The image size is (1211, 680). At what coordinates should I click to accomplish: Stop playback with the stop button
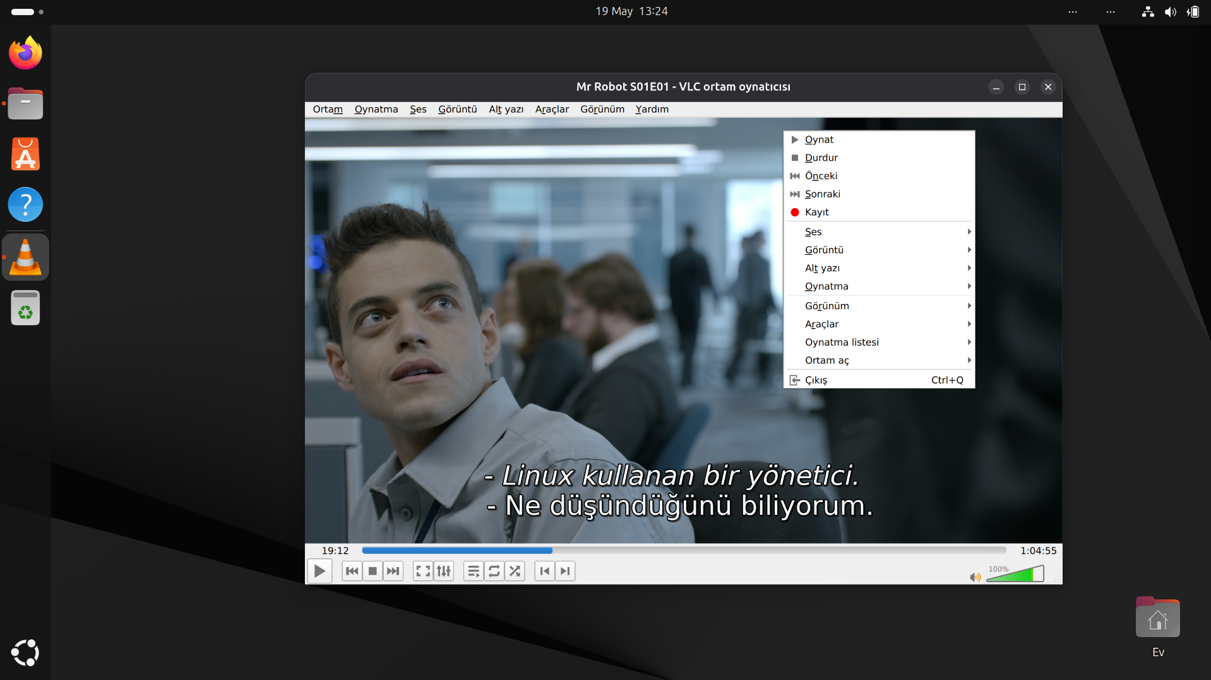(373, 571)
